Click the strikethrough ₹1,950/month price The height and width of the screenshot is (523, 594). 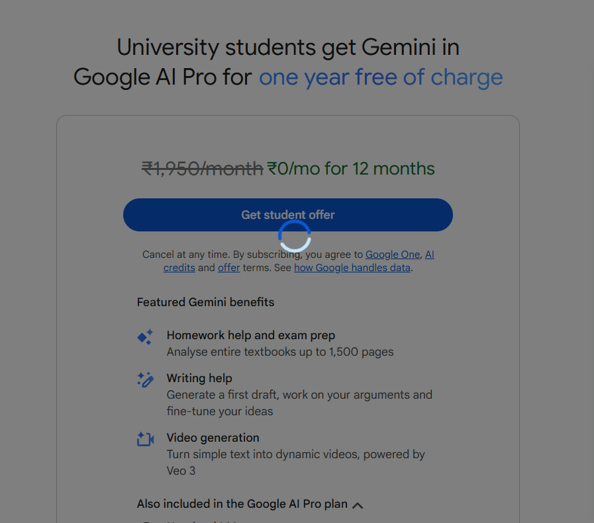[x=202, y=169]
